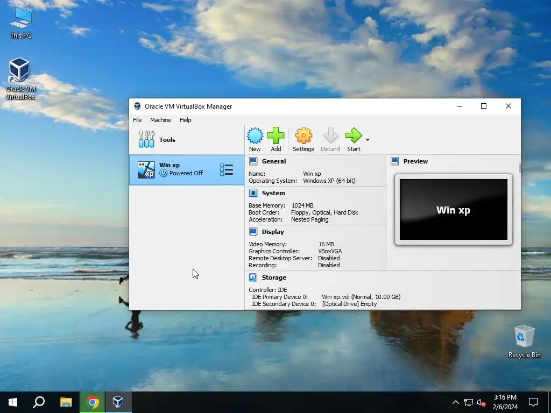Click the VirtualBox title bar app icon
This screenshot has height=413, width=551.
(137, 106)
